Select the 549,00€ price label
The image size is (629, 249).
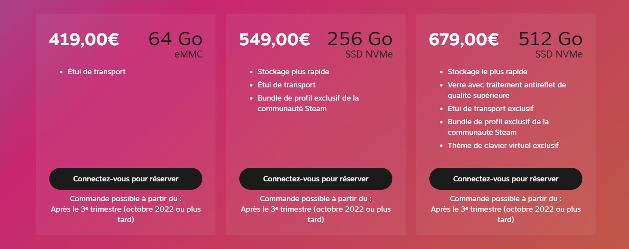point(275,39)
